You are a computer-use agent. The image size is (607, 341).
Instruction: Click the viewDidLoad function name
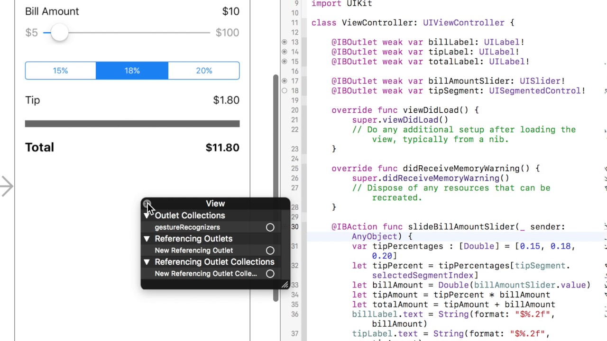(431, 110)
